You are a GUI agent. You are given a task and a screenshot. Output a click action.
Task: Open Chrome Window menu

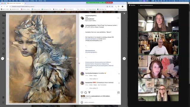pos(40,1)
